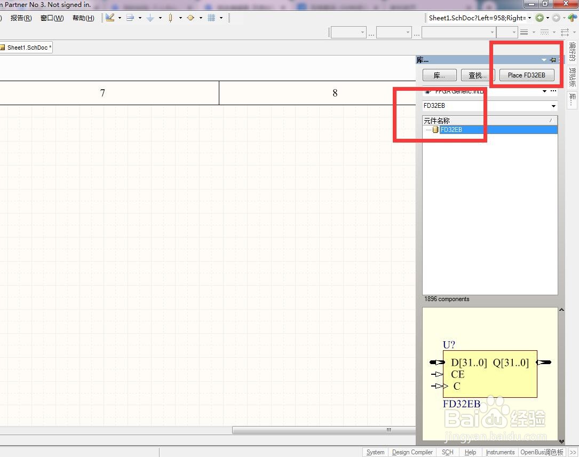The image size is (579, 457).
Task: Click the >> status bar expander
Action: pyautogui.click(x=573, y=452)
